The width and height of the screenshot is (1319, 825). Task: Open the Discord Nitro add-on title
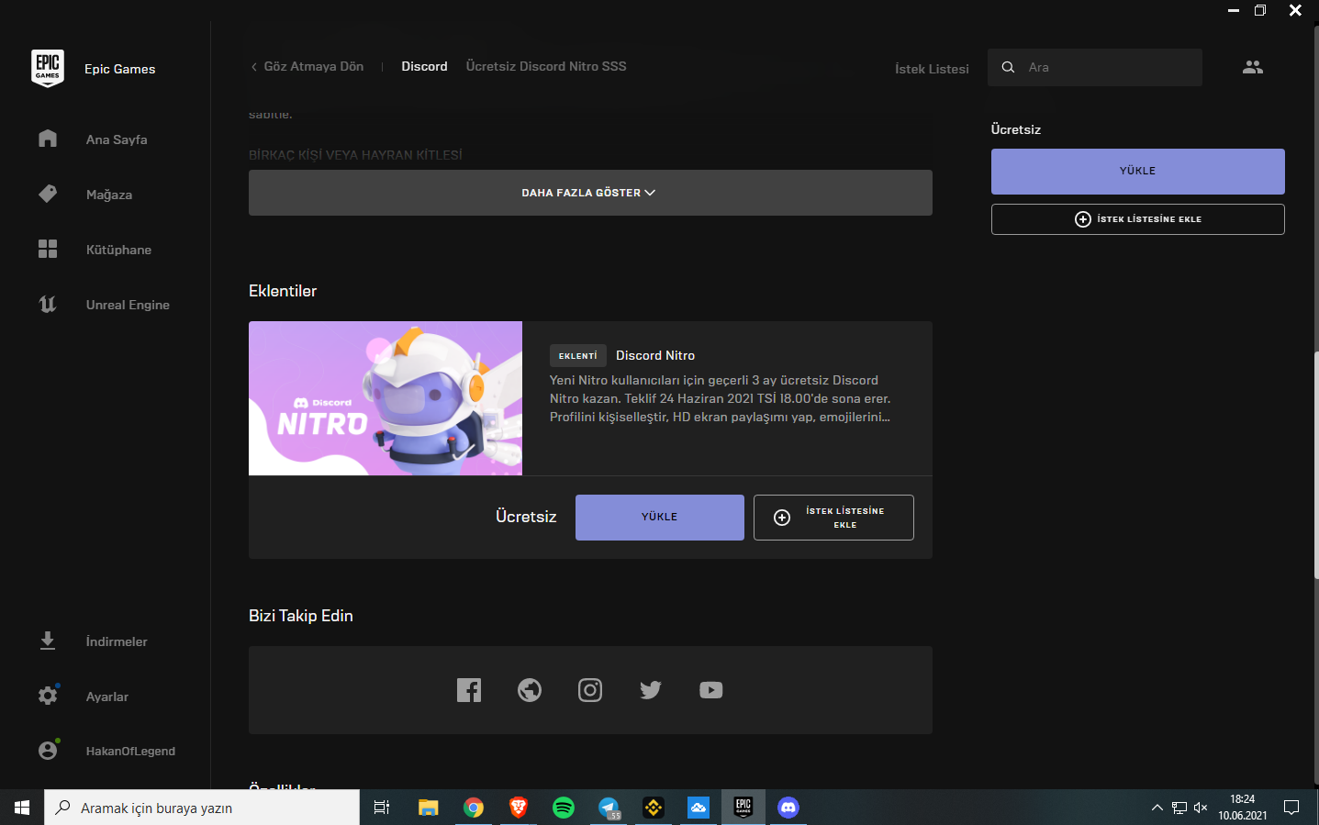click(x=655, y=355)
